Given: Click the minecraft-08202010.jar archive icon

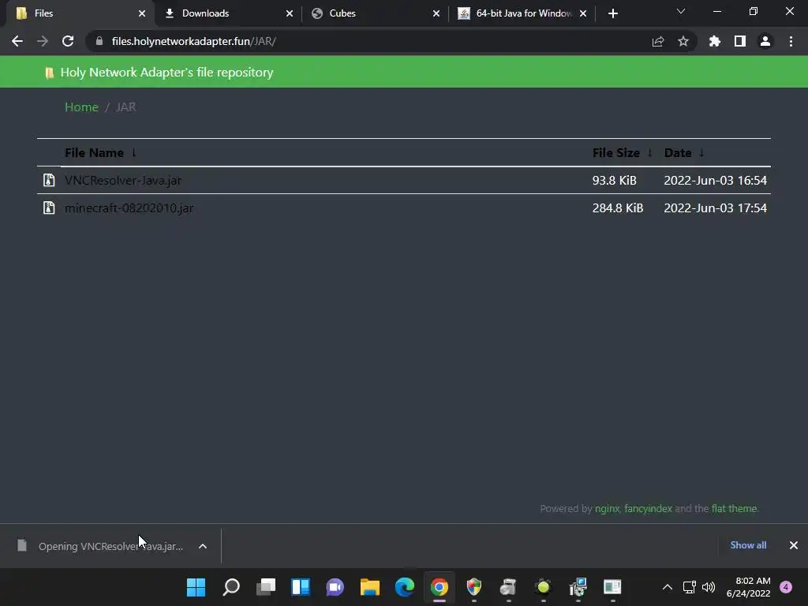Looking at the screenshot, I should (49, 208).
